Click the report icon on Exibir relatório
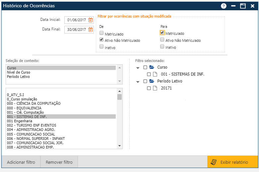Viewport: 259px width, 172px height. tap(214, 162)
